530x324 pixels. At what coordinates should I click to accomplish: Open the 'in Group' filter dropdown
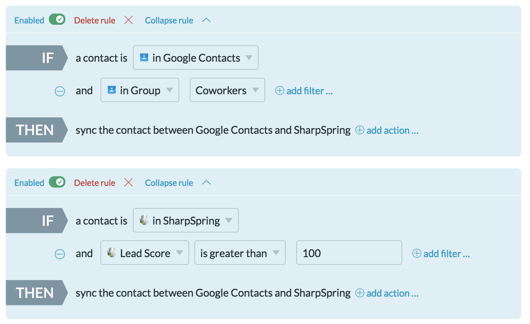139,90
